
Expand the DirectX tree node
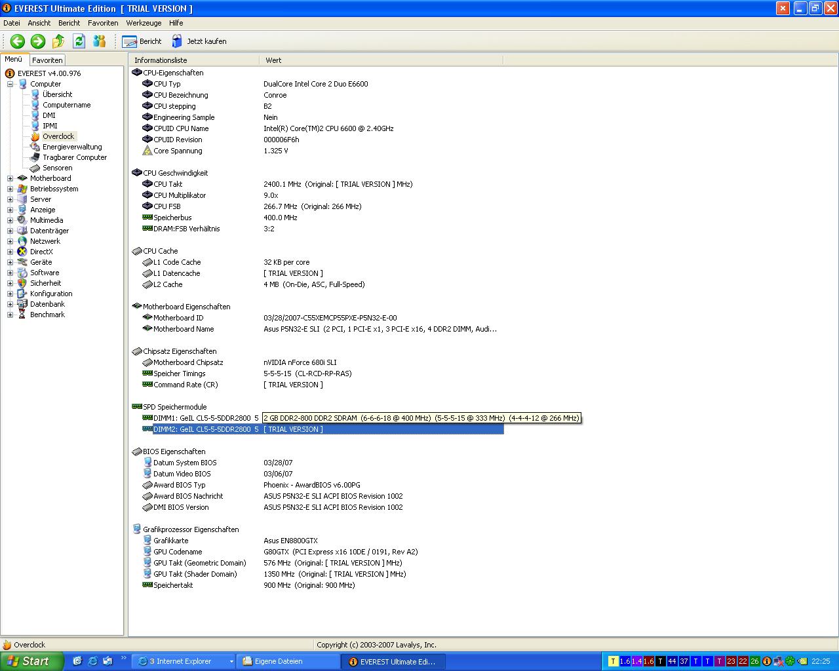tap(10, 252)
